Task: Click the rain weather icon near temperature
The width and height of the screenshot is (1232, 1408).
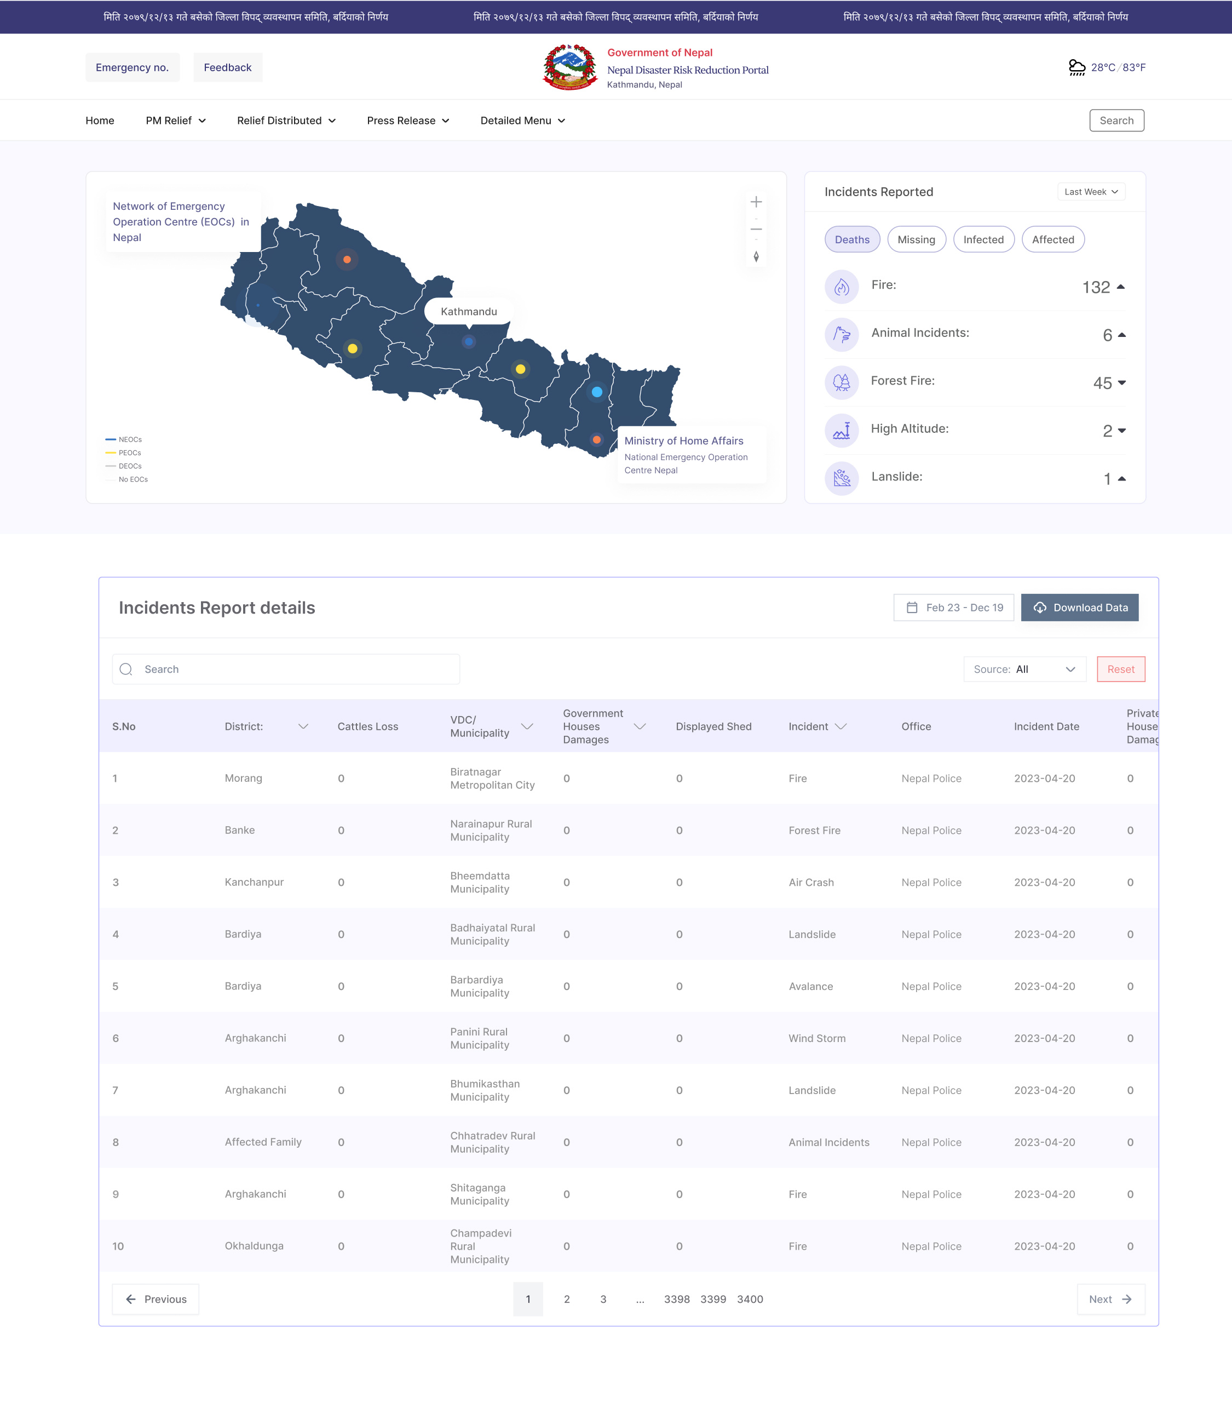Action: [1076, 67]
